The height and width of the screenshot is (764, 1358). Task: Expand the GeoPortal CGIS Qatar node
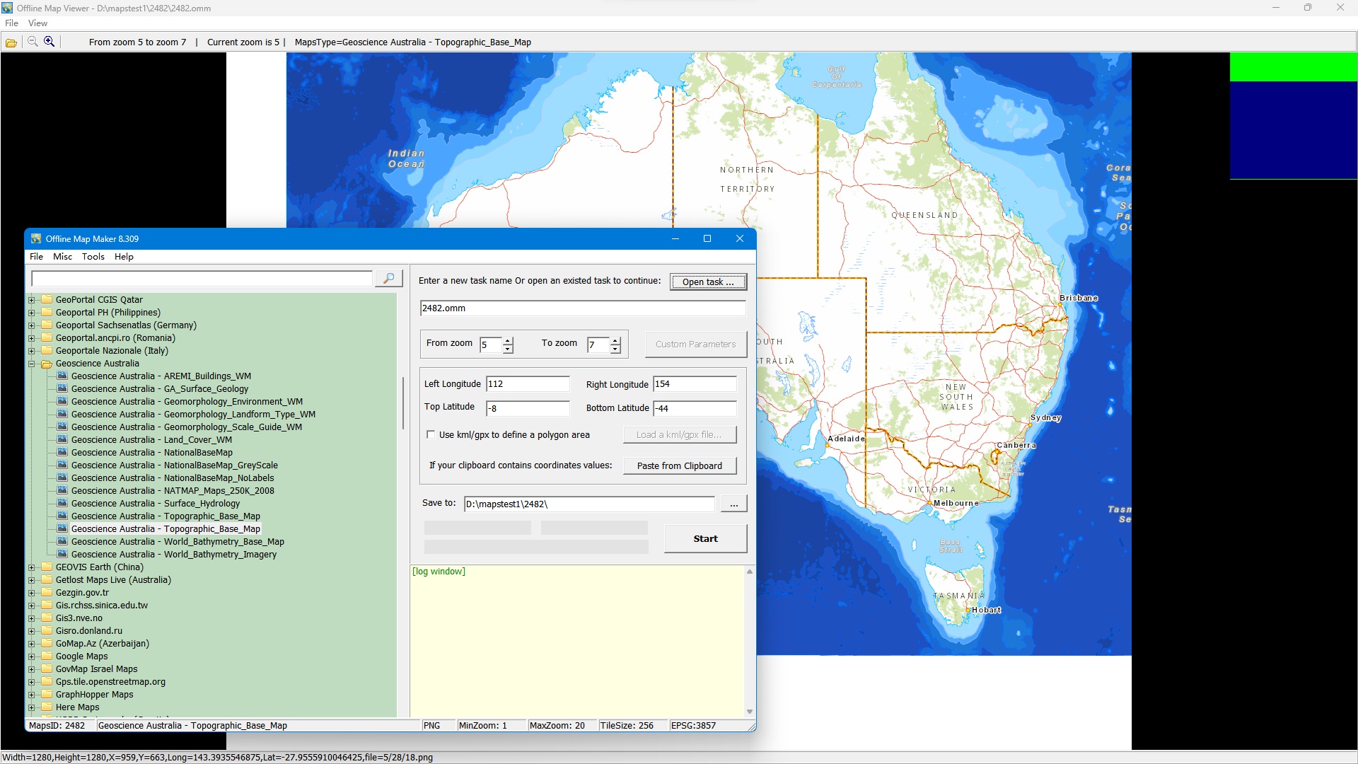tap(31, 300)
